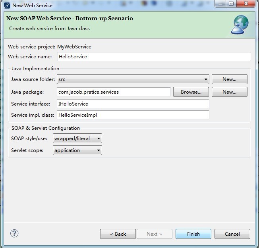Click New button beside Java source folder
The width and height of the screenshot is (259, 248).
230,79
